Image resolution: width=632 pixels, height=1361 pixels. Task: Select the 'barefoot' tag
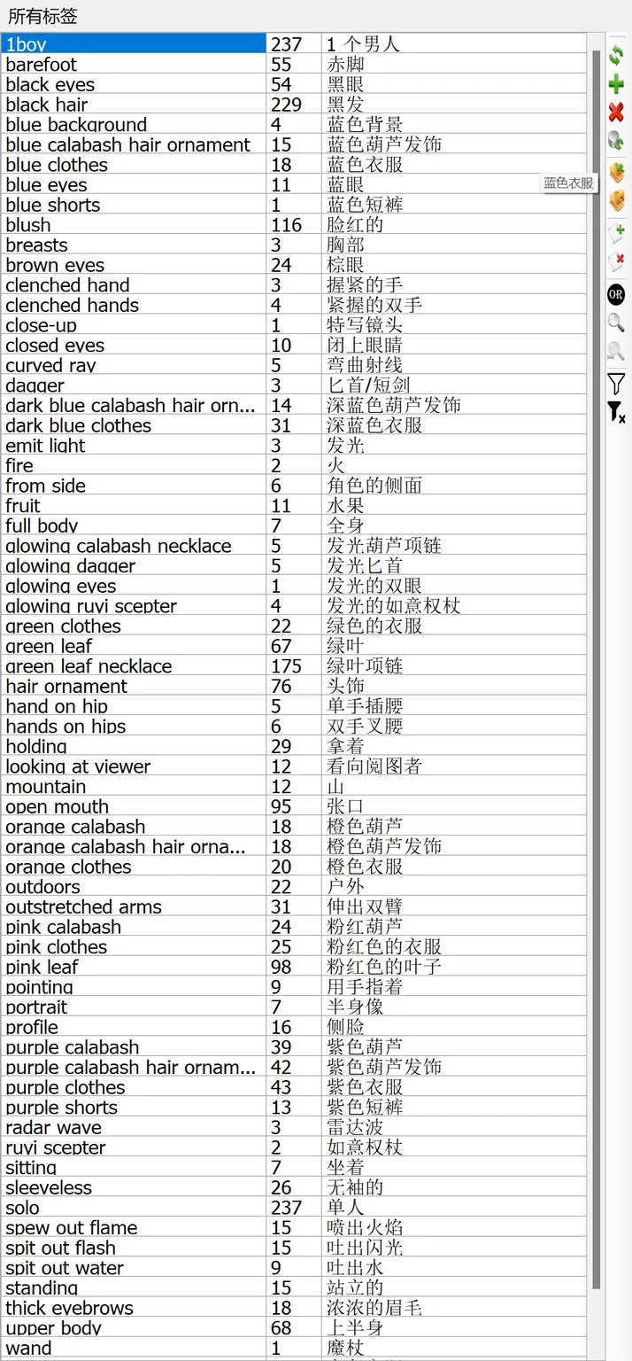pyautogui.click(x=42, y=64)
